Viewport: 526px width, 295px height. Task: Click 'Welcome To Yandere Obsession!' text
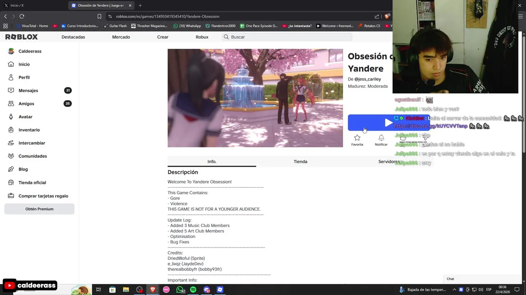click(x=199, y=182)
